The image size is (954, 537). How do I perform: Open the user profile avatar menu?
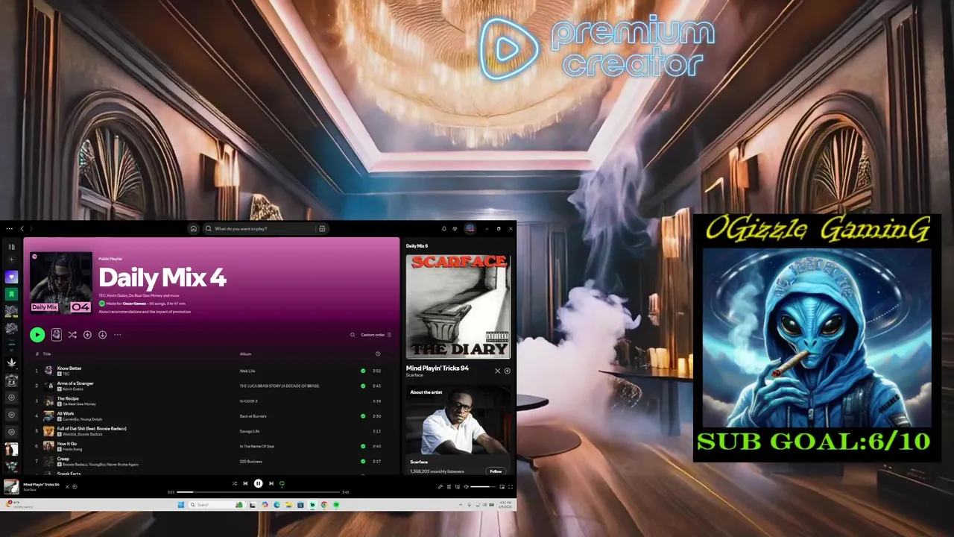[x=470, y=229]
